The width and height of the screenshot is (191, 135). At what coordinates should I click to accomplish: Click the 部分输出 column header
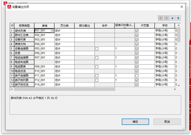point(84,25)
